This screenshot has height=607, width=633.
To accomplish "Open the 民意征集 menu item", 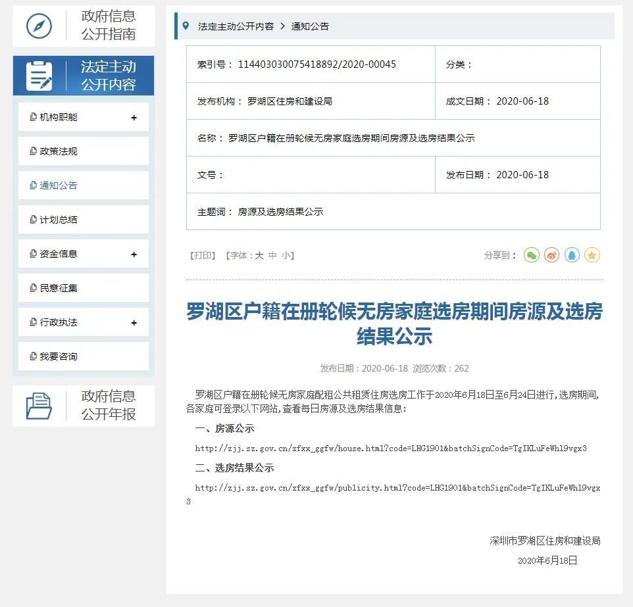I will click(x=84, y=288).
